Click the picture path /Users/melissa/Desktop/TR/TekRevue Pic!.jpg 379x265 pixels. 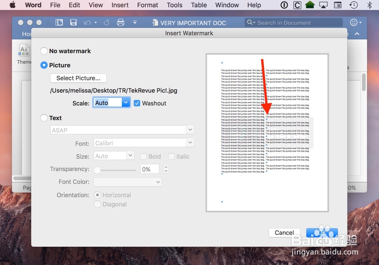(114, 91)
